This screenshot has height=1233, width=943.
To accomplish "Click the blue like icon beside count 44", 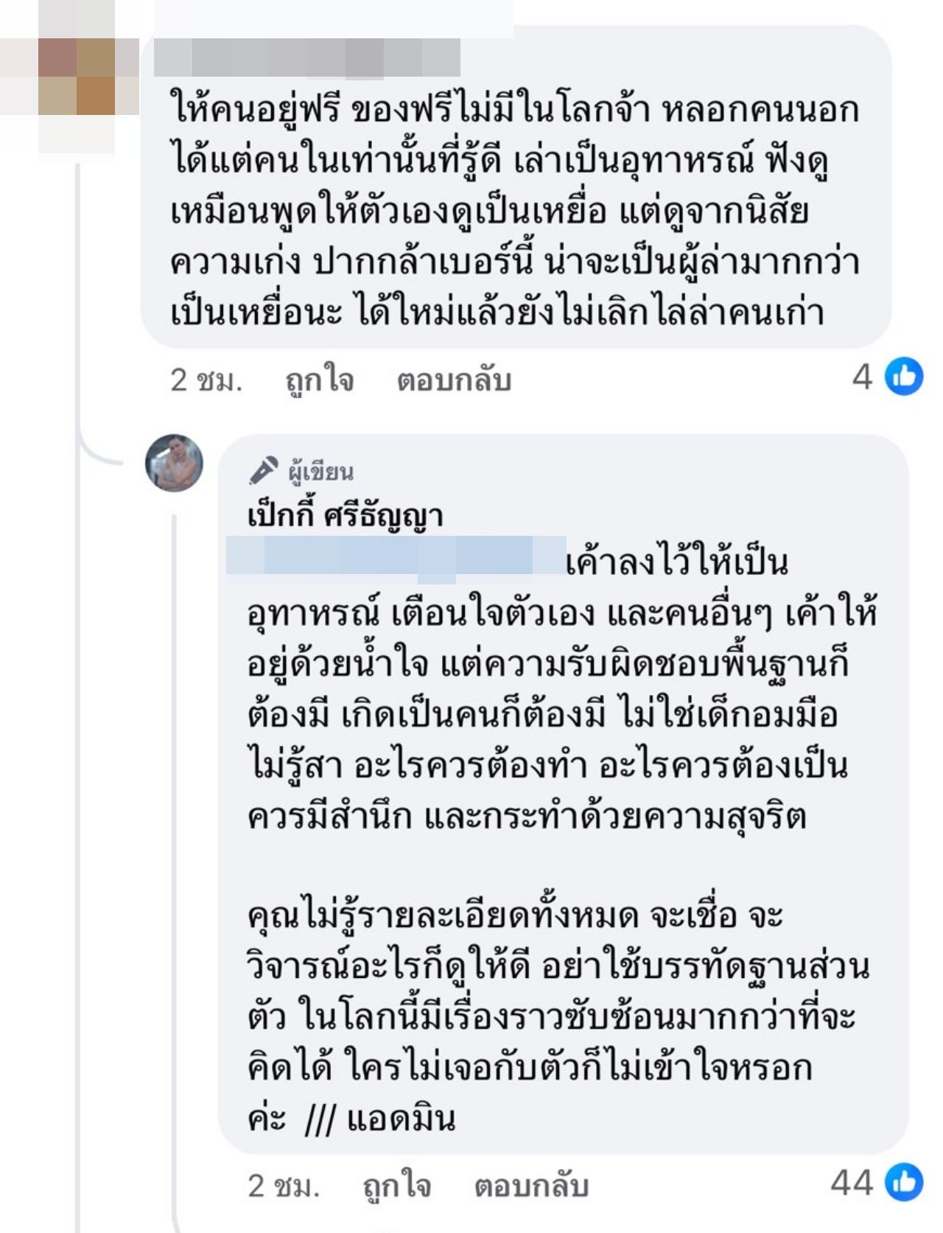I will (904, 1181).
